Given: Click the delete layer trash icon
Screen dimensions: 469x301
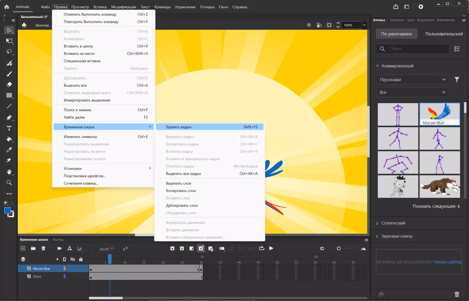Looking at the screenshot, I should [43, 248].
